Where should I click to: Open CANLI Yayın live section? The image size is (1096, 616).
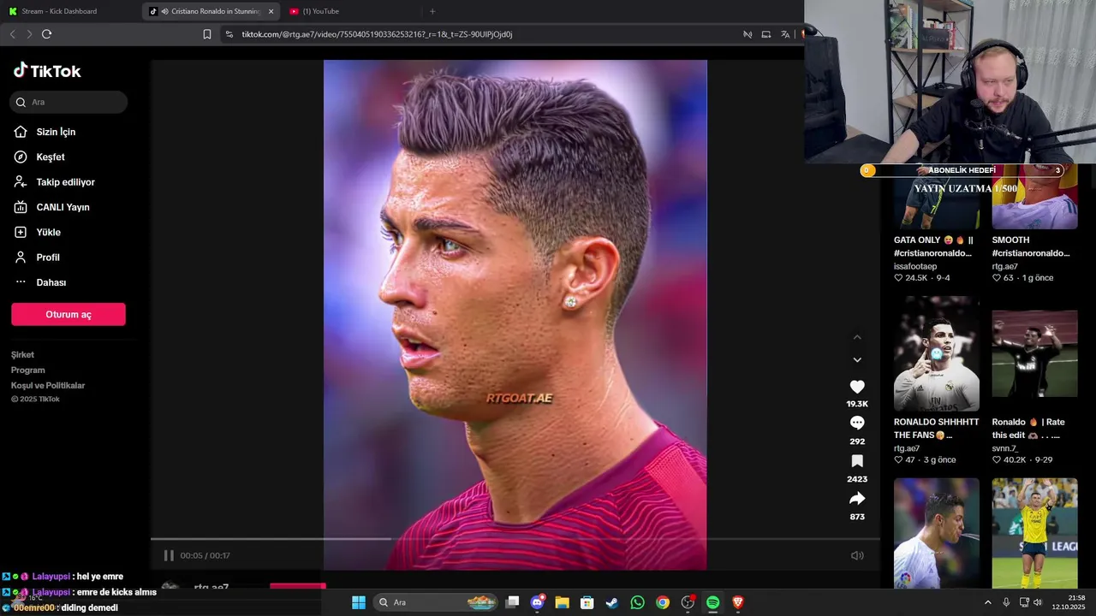[63, 207]
